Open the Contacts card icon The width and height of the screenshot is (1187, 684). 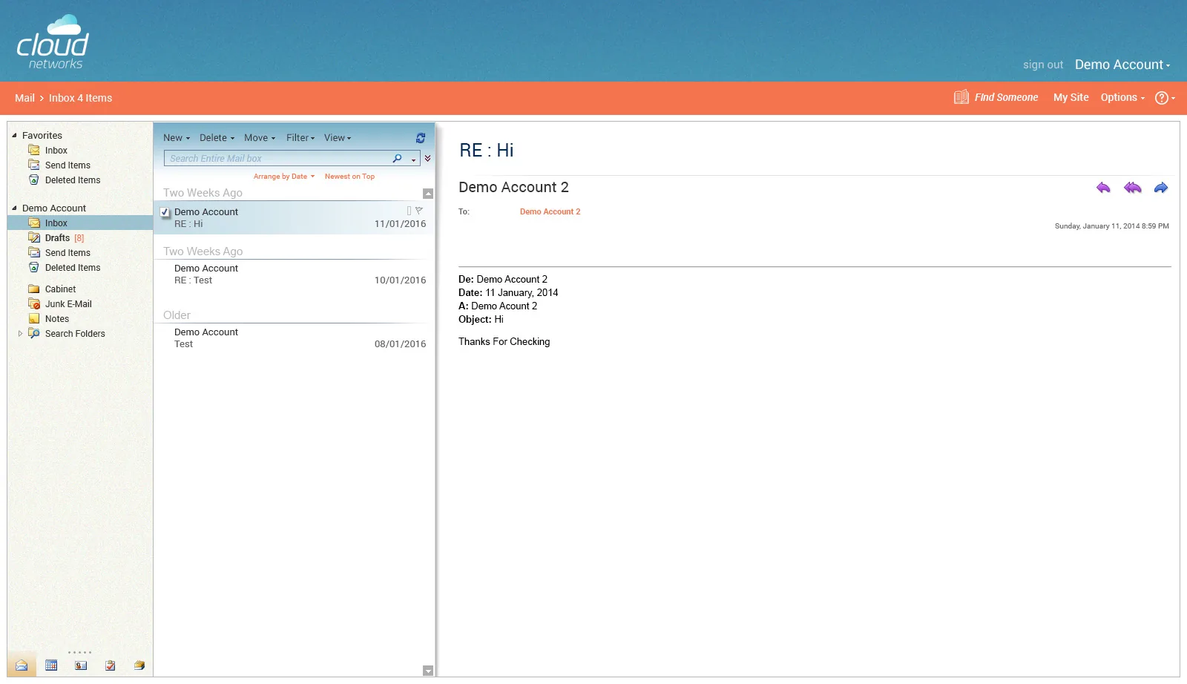(81, 665)
